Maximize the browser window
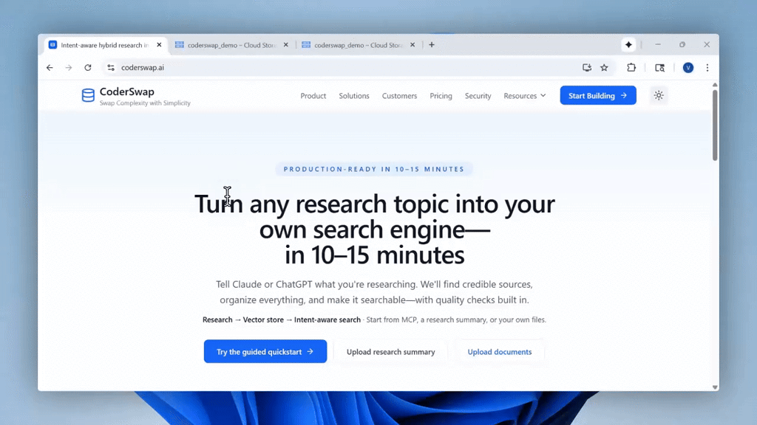The width and height of the screenshot is (757, 425). click(x=682, y=45)
